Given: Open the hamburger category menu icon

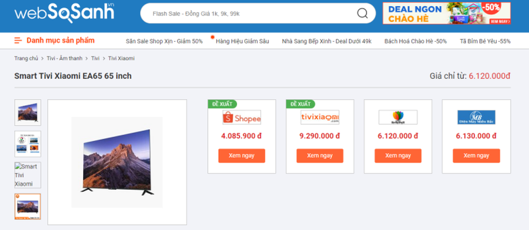Looking at the screenshot, I should 18,41.
